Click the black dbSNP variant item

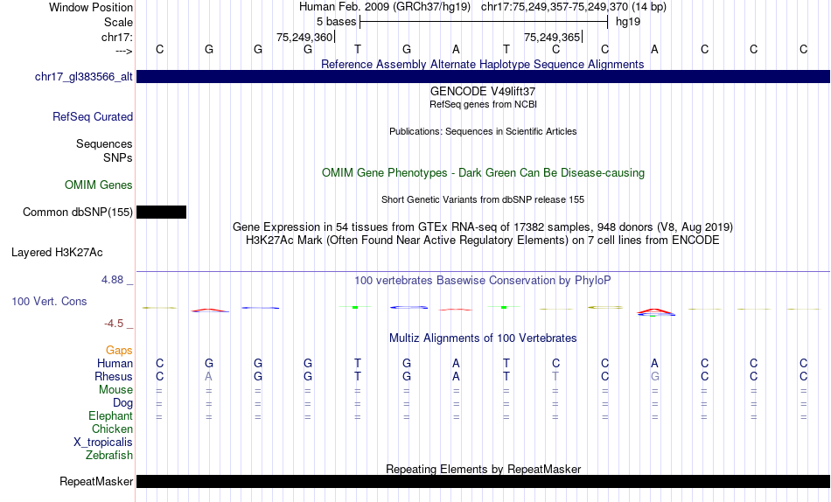pyautogui.click(x=161, y=212)
